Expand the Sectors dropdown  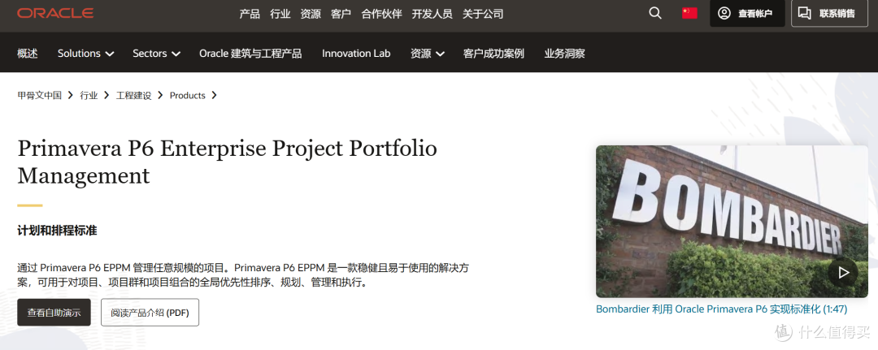[157, 54]
